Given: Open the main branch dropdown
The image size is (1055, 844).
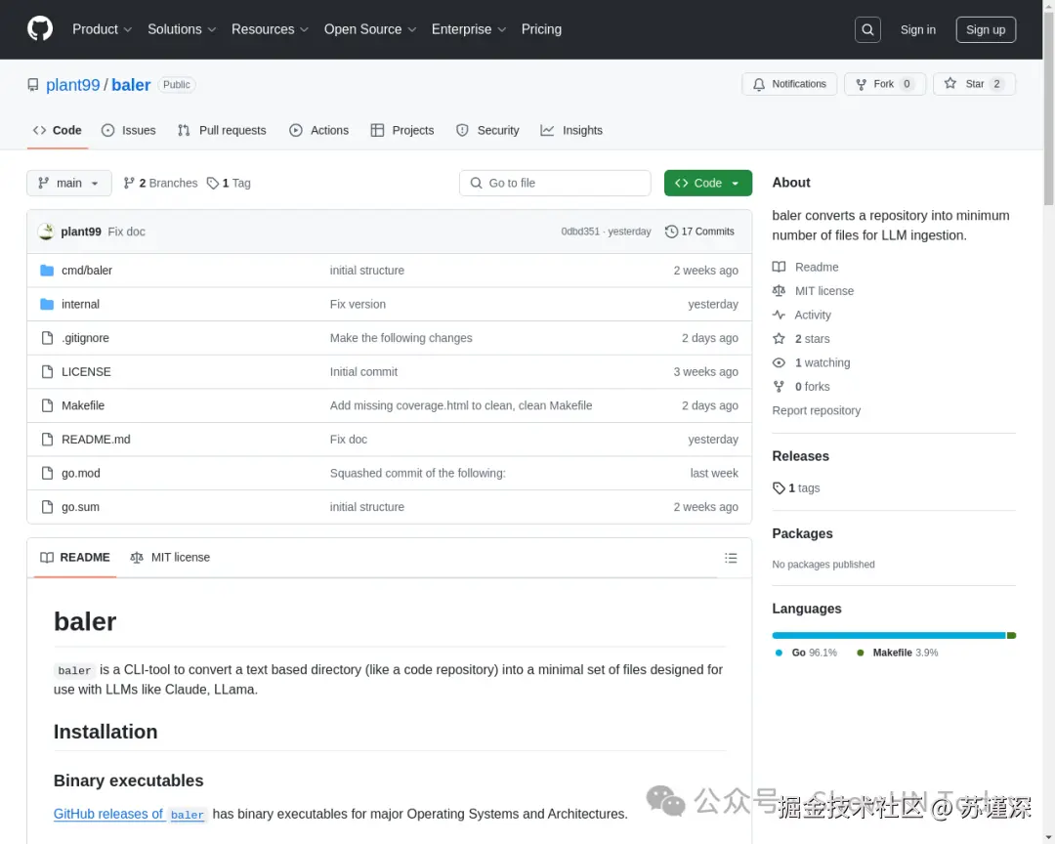Looking at the screenshot, I should [68, 183].
